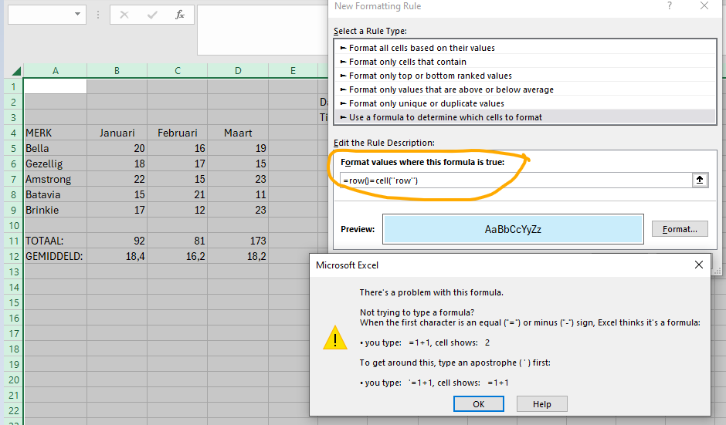
Task: Click the Batavia cell
Action: coord(55,194)
